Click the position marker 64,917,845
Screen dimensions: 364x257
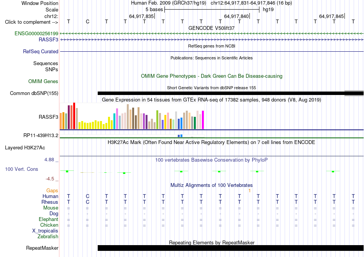[331, 16]
